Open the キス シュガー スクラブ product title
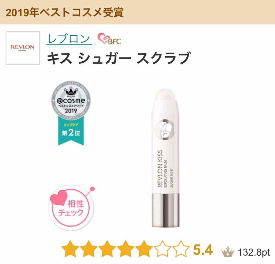Screen dimensions: 275x264 tap(119, 58)
